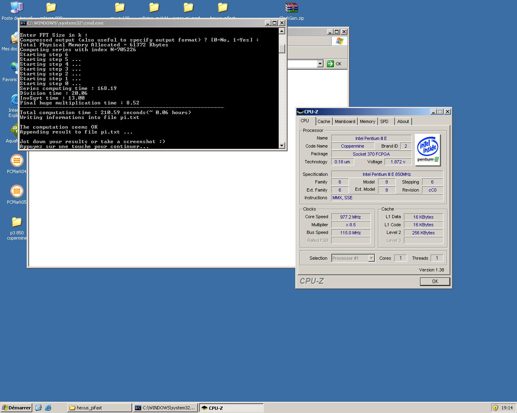
Task: Click the Intel Pentium III E 850MHz specification
Action: [387, 174]
